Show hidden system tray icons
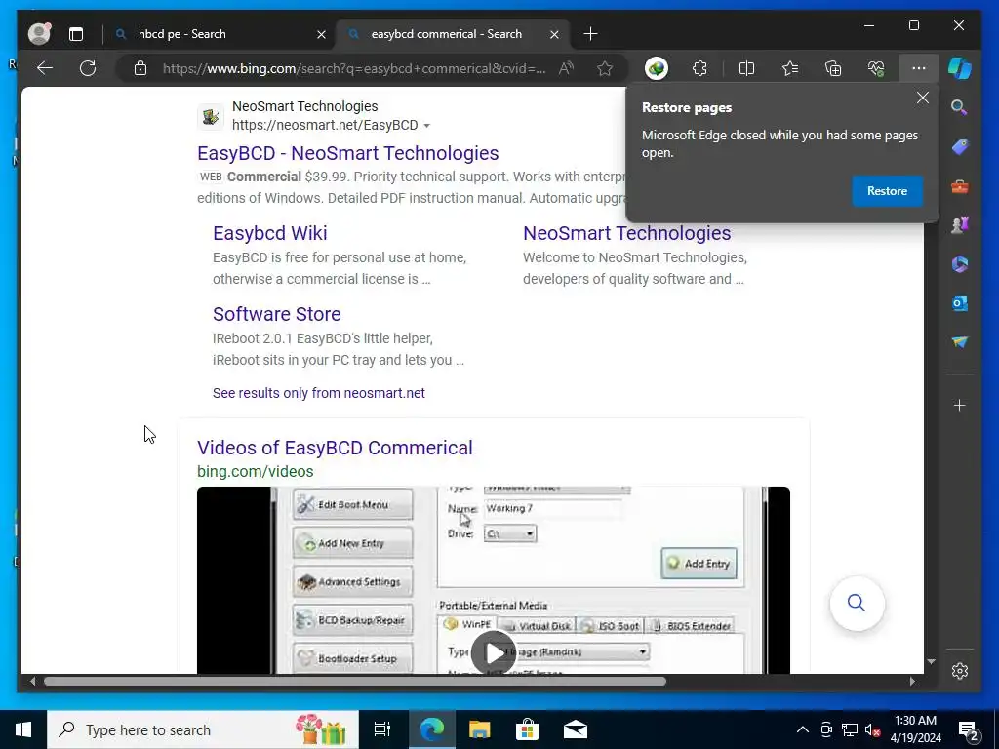This screenshot has height=749, width=999. pos(803,729)
